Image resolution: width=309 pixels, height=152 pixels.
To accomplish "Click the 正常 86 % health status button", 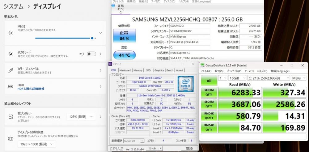I will tap(124, 35).
